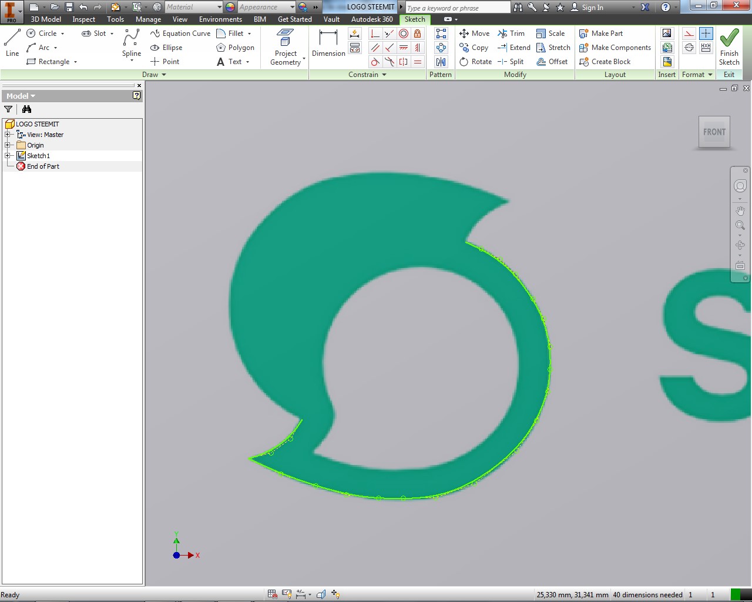This screenshot has width=752, height=602.
Task: Apply Tangent constraint
Action: pos(375,62)
